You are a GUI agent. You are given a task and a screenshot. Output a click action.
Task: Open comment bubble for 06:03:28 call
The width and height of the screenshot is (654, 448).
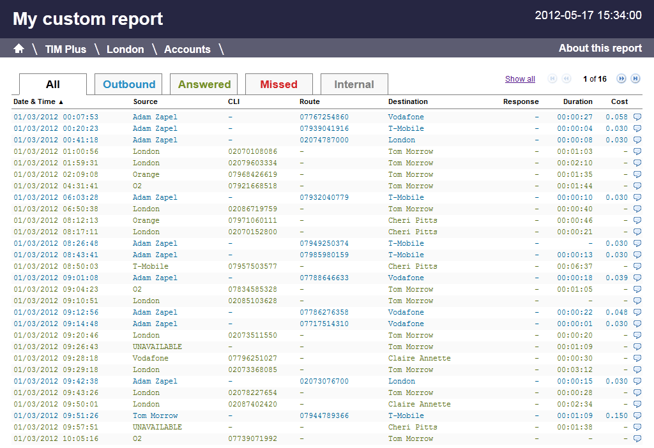pos(637,197)
